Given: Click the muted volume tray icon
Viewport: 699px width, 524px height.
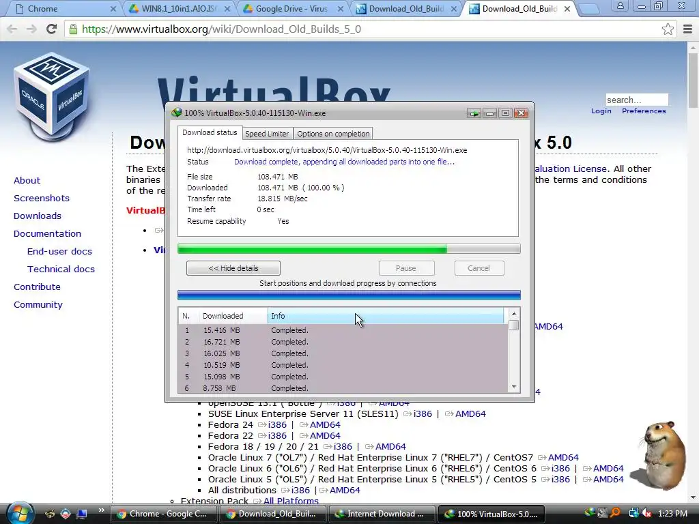Looking at the screenshot, I should point(646,513).
